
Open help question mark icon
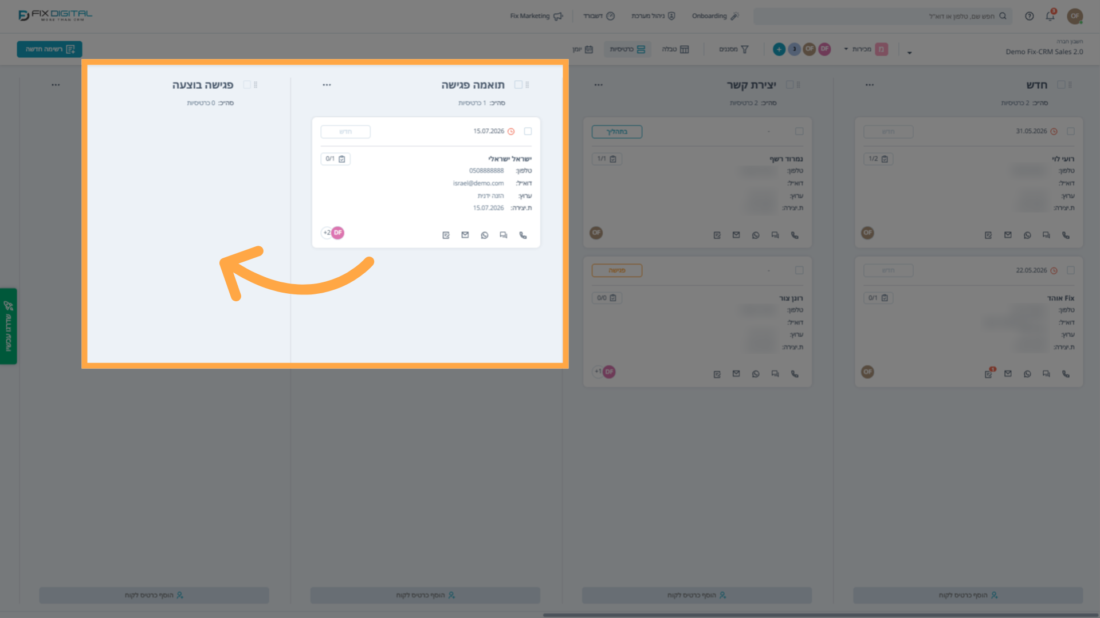(1029, 16)
